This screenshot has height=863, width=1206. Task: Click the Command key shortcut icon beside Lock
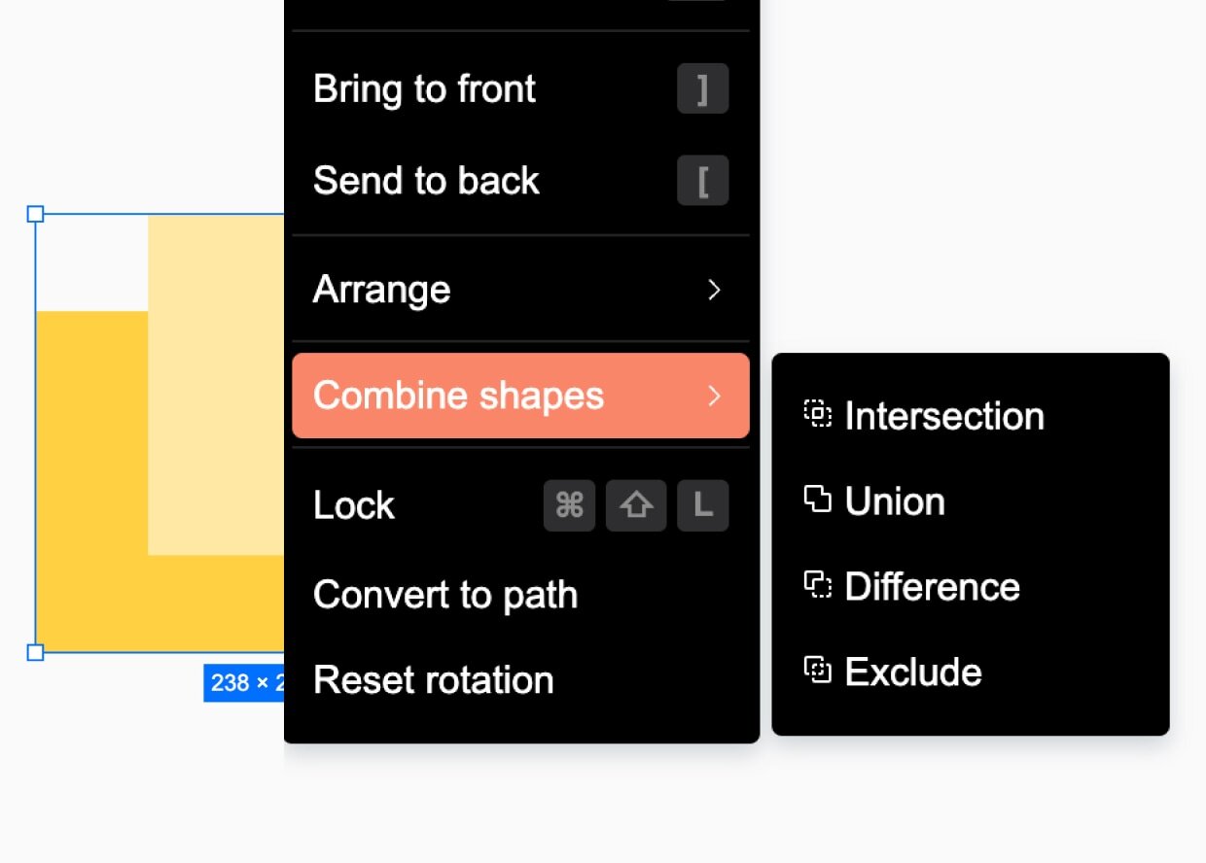[x=569, y=505]
